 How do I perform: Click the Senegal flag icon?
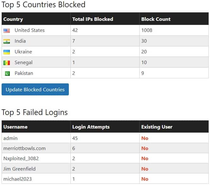(7, 63)
